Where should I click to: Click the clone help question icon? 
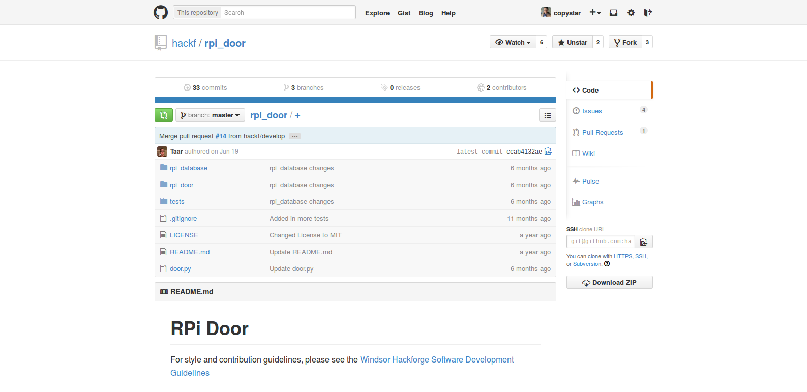pos(607,264)
